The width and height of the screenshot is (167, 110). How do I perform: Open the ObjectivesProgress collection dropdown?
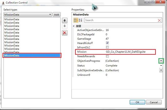pyautogui.click(x=161, y=61)
